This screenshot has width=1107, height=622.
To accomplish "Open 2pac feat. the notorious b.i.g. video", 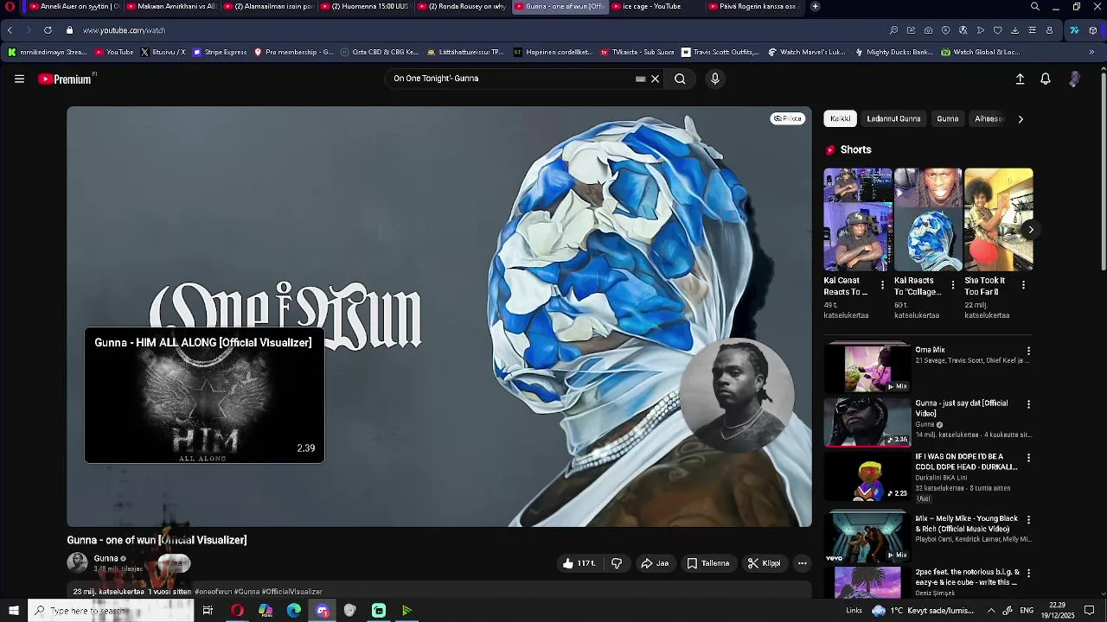I will tap(867, 583).
